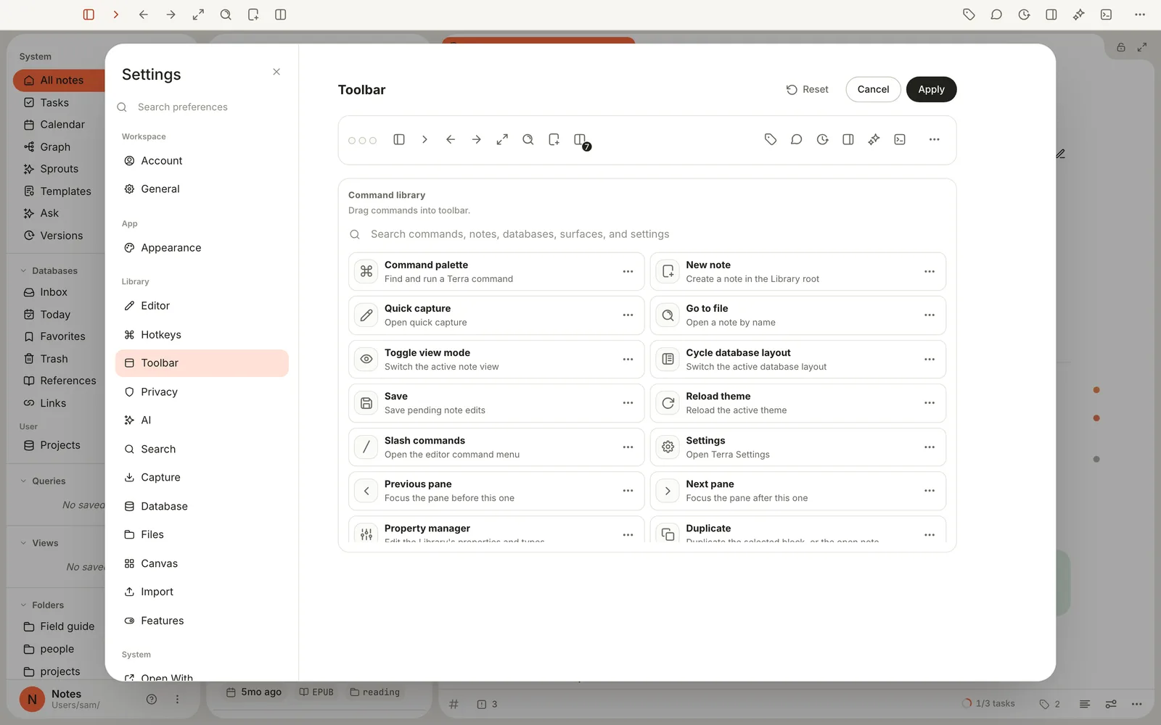Collapse the Databases section in the sidebar
This screenshot has height=725, width=1161.
pyautogui.click(x=23, y=270)
